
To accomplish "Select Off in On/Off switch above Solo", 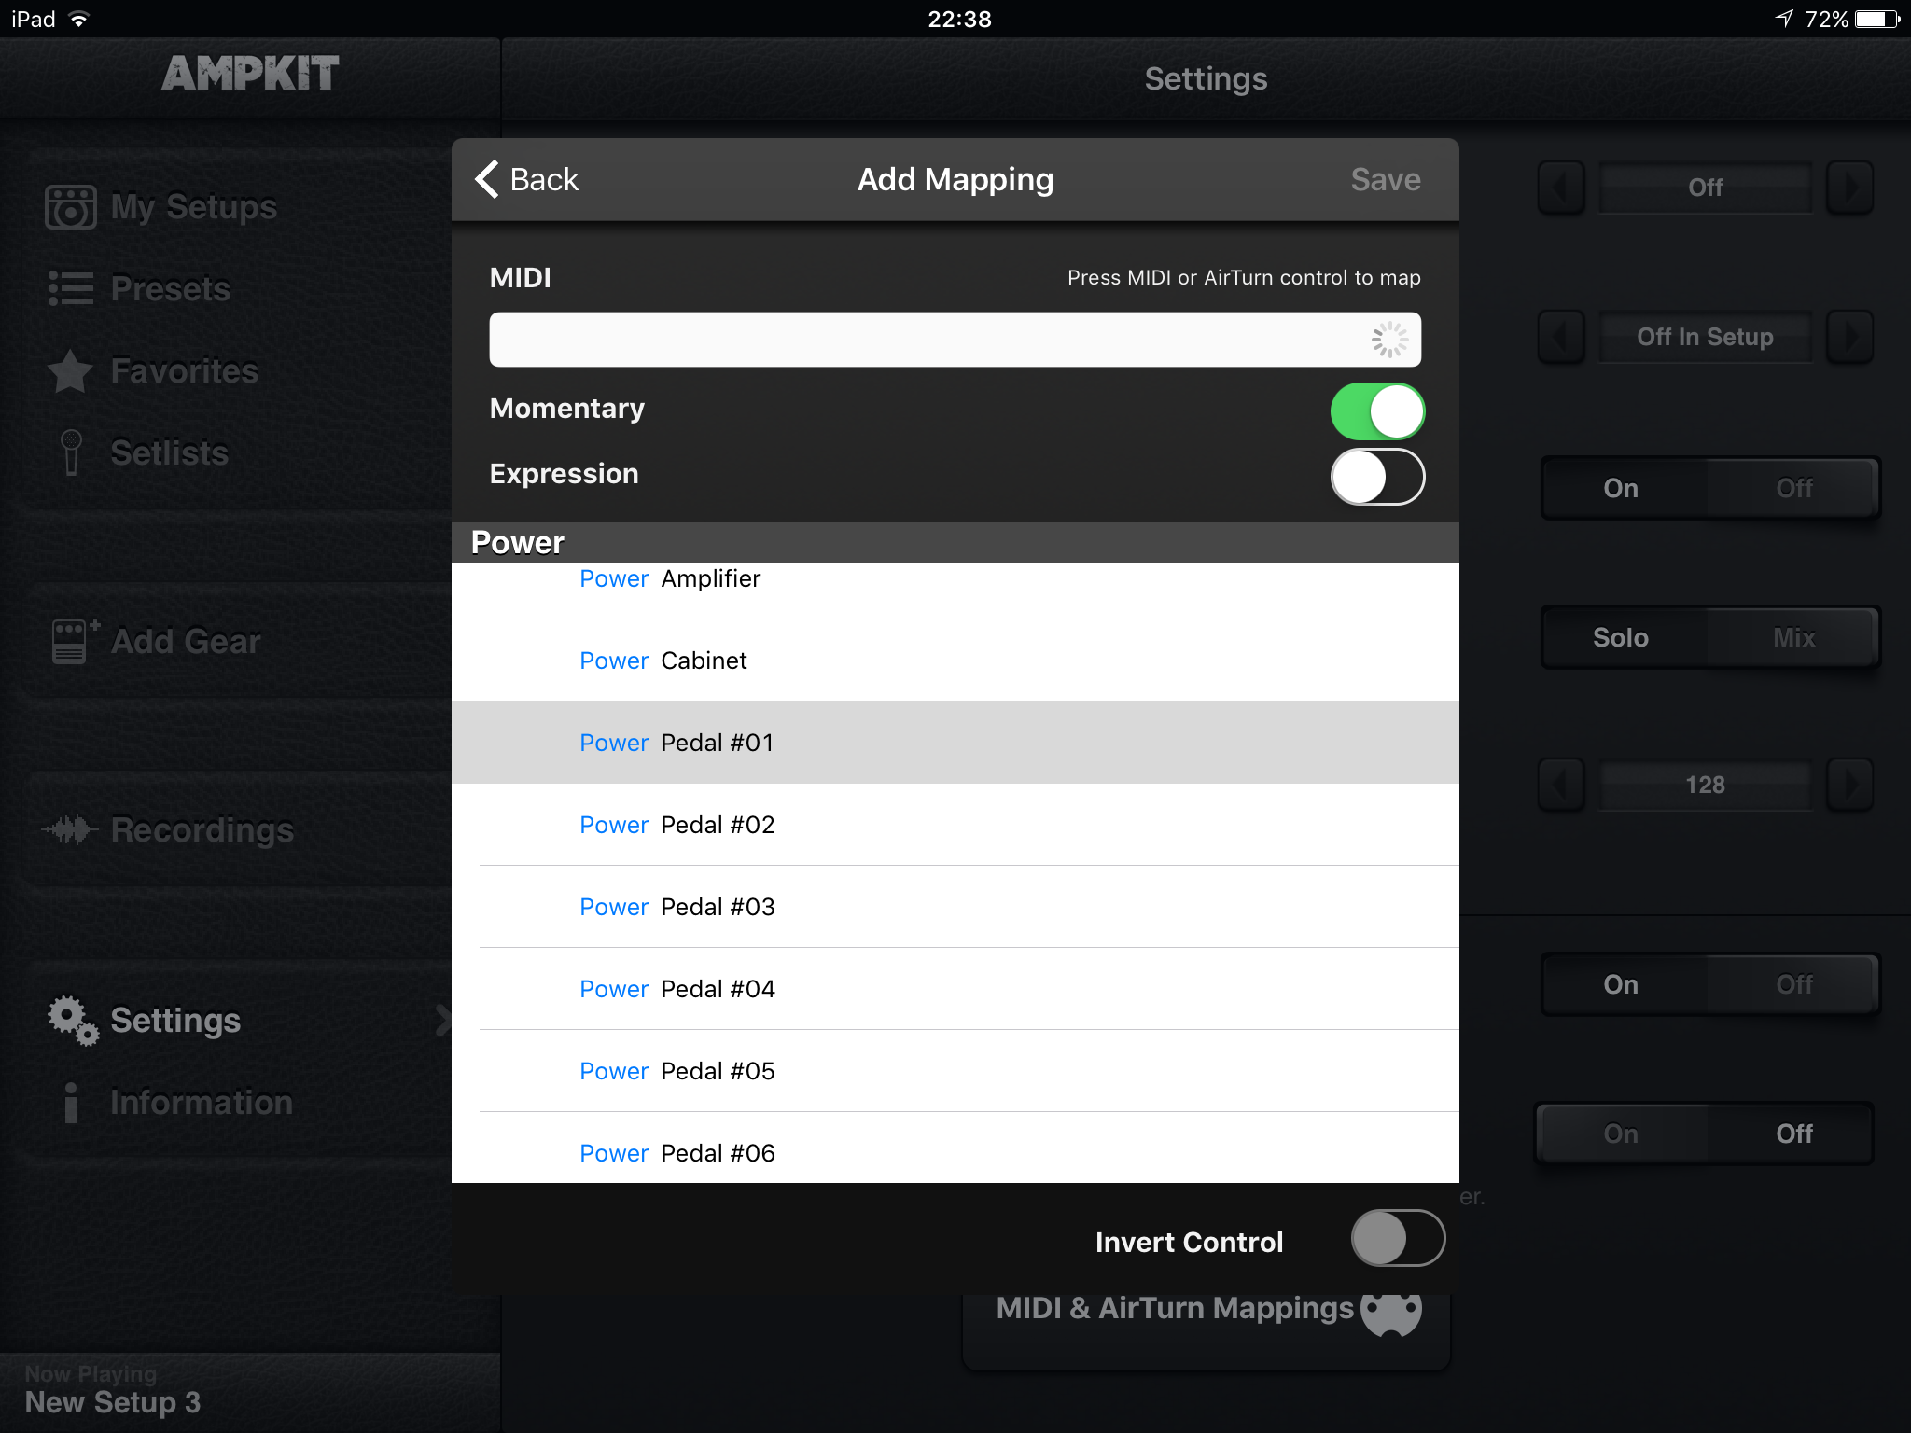I will coord(1793,488).
